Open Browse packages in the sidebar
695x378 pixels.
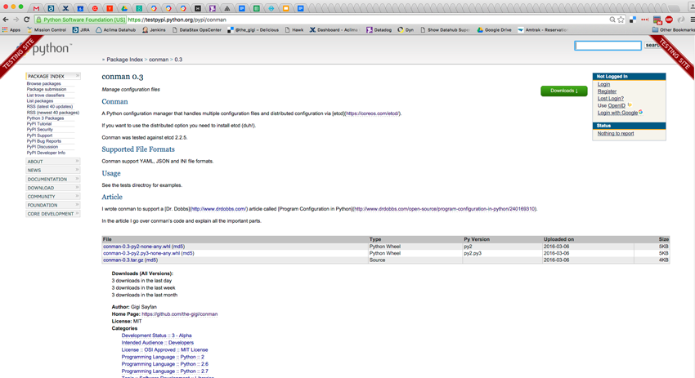click(x=43, y=83)
